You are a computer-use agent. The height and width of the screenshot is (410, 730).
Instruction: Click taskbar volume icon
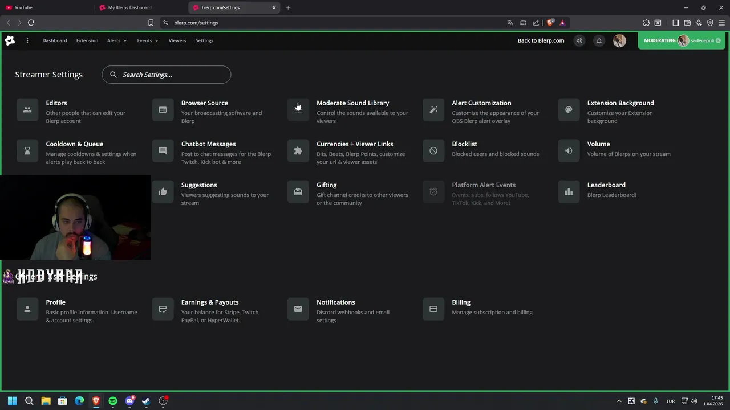click(x=693, y=401)
